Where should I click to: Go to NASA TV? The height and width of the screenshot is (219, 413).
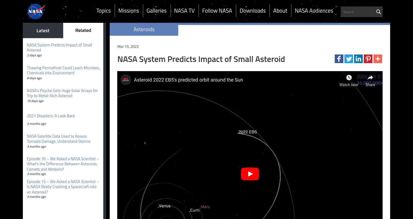pos(184,11)
